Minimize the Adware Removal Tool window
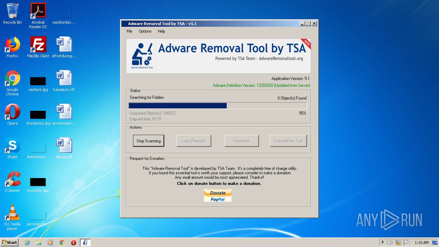This screenshot has height=247, width=439. coord(302,24)
